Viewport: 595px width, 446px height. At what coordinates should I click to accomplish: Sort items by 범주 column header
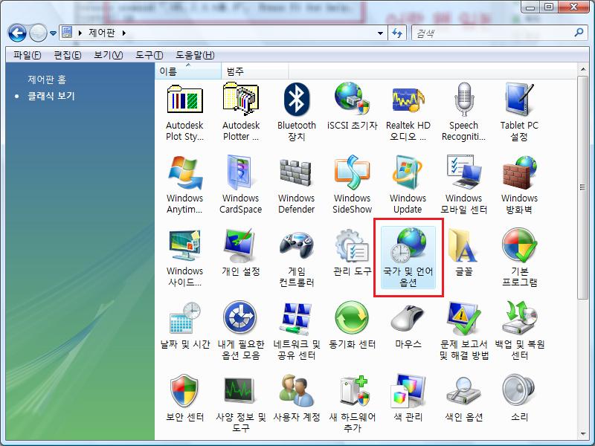pyautogui.click(x=255, y=71)
